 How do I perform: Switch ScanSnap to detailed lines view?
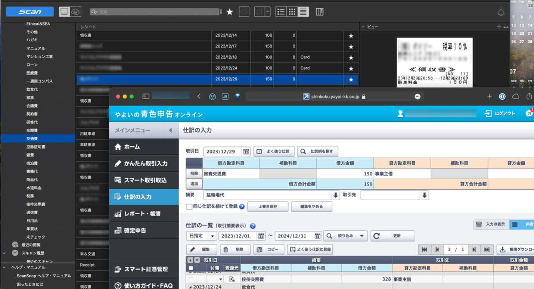coord(303,12)
